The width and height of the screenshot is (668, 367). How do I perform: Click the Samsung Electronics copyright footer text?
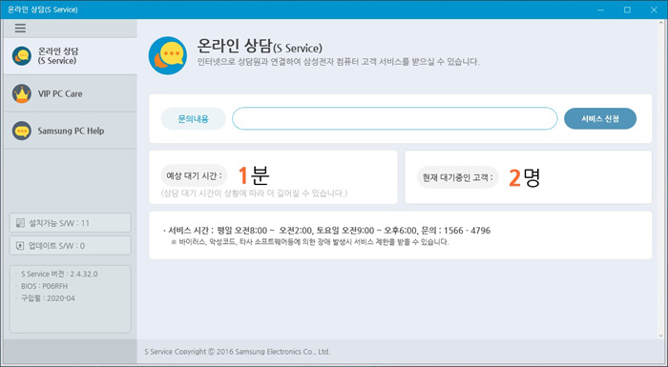(x=238, y=352)
